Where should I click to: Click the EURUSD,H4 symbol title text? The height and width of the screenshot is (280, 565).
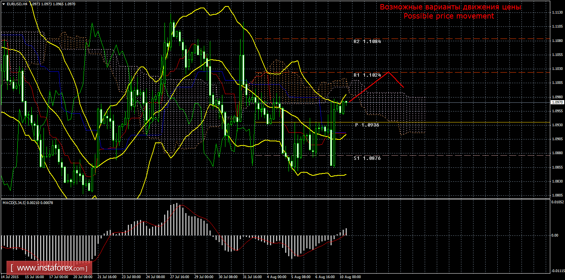18,3
